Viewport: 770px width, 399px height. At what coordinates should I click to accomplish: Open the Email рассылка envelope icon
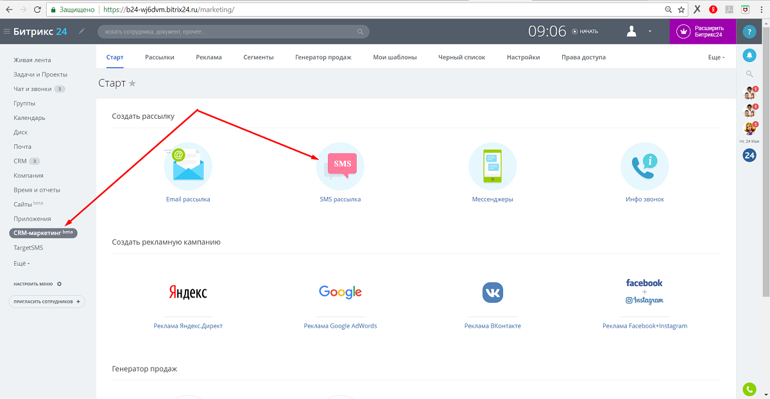(188, 166)
